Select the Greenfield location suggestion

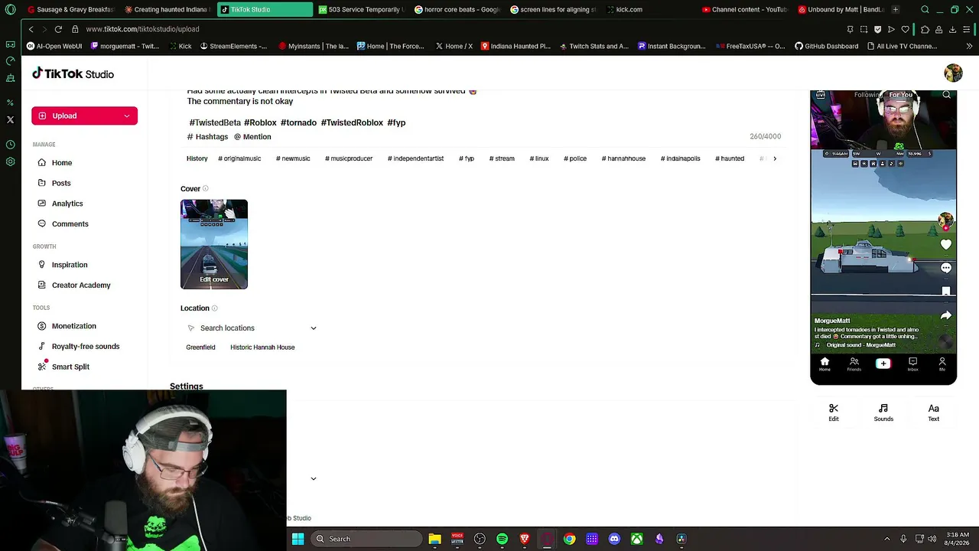(200, 347)
